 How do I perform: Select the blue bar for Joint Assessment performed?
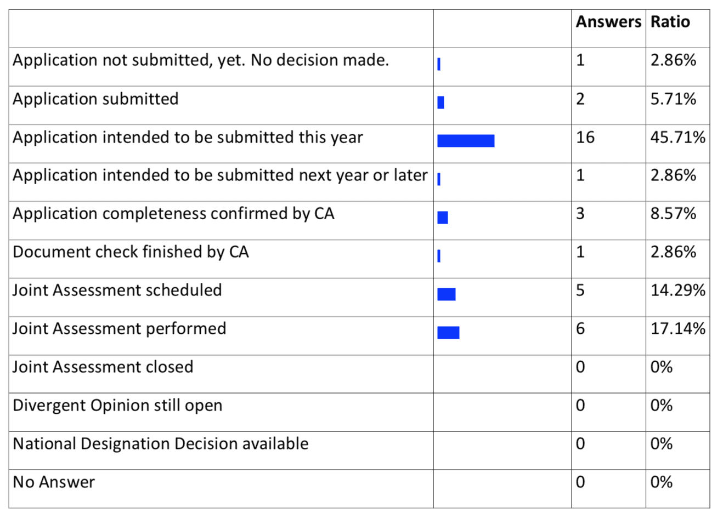pos(448,333)
